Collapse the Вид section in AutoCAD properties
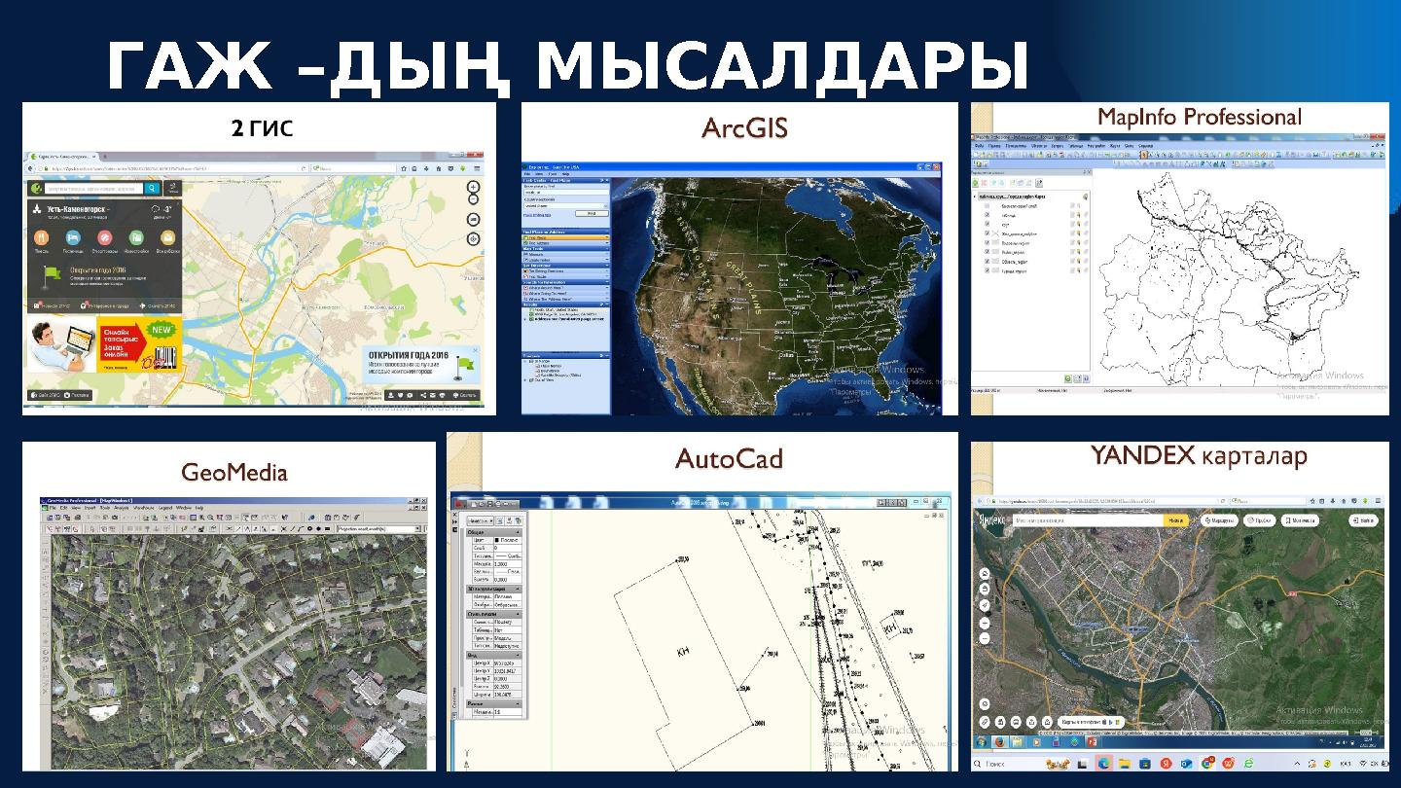 [x=518, y=655]
